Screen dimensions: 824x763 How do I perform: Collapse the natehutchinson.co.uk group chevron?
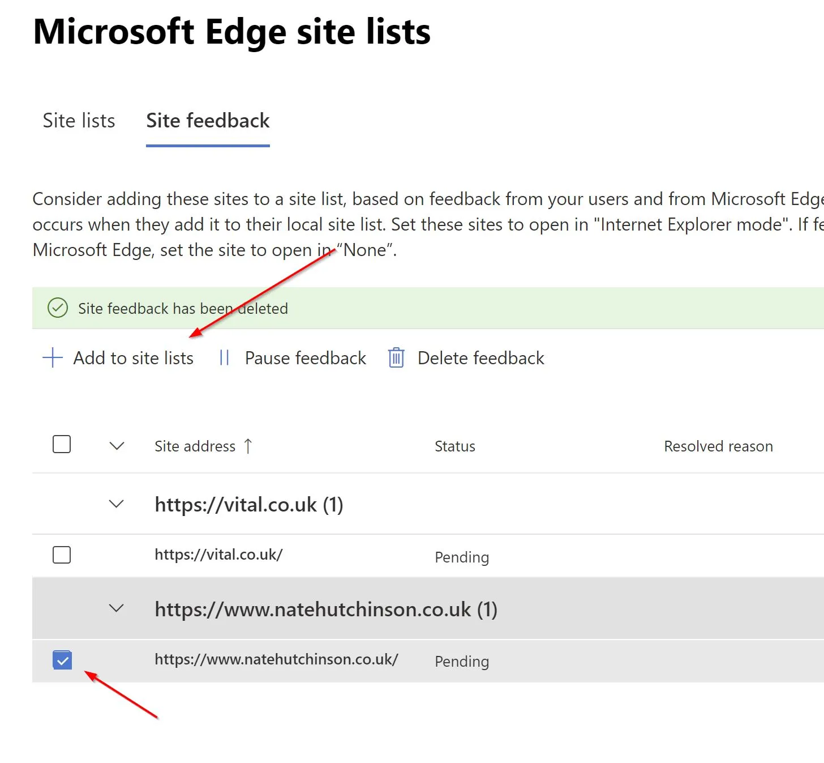tap(116, 608)
